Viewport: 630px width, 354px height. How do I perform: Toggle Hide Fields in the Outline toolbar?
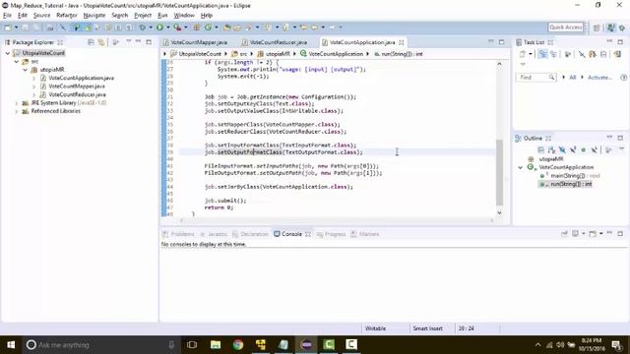pyautogui.click(x=562, y=150)
